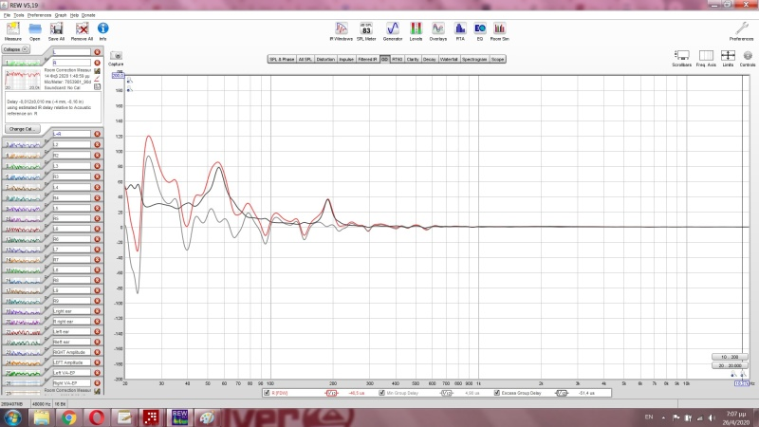
Task: Open the graph Limits settings
Action: pyautogui.click(x=728, y=59)
